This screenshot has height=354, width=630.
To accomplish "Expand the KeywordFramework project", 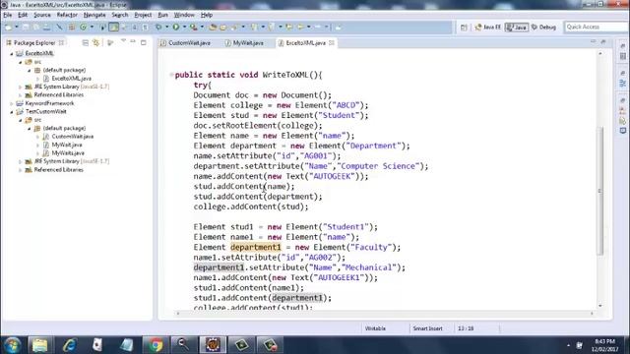I will 12,103.
